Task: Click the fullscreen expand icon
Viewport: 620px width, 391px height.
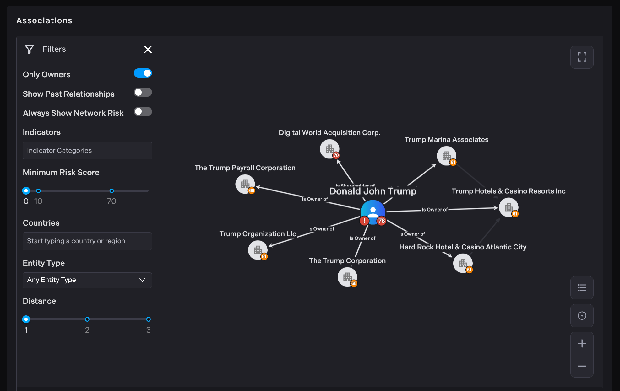Action: pos(582,57)
